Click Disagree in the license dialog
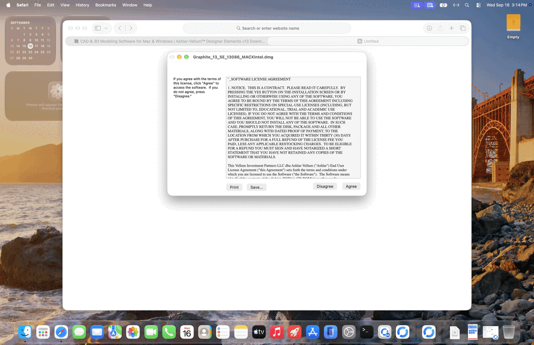The width and height of the screenshot is (534, 345). (x=325, y=186)
